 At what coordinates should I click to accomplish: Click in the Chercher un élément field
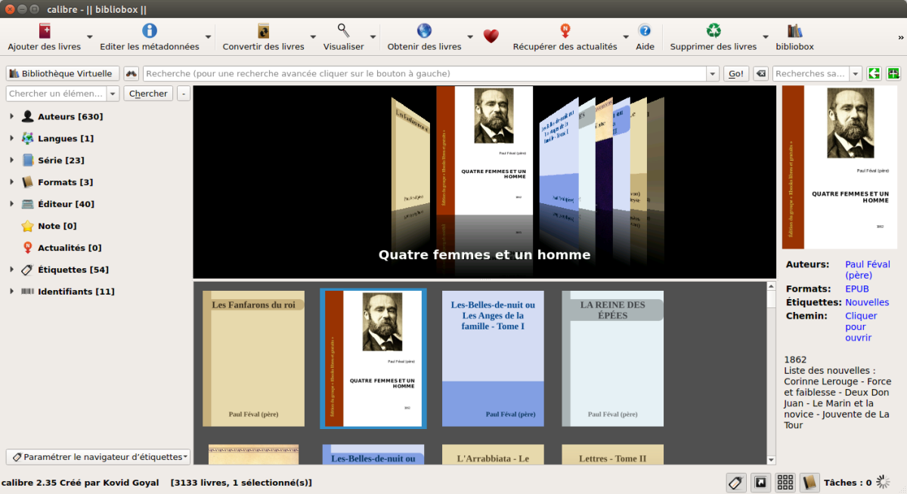click(57, 94)
